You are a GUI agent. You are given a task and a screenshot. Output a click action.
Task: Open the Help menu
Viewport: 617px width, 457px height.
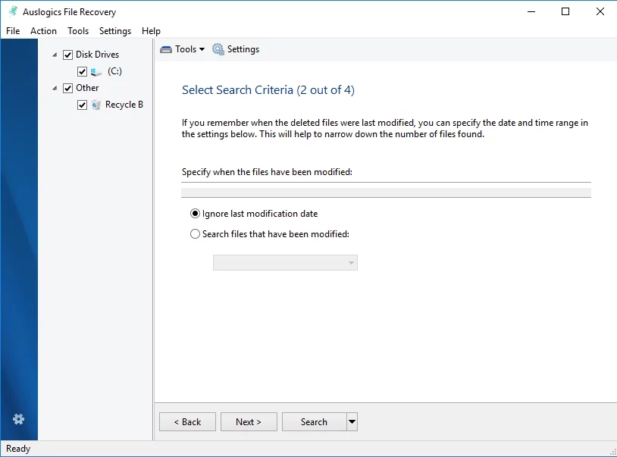coord(151,31)
